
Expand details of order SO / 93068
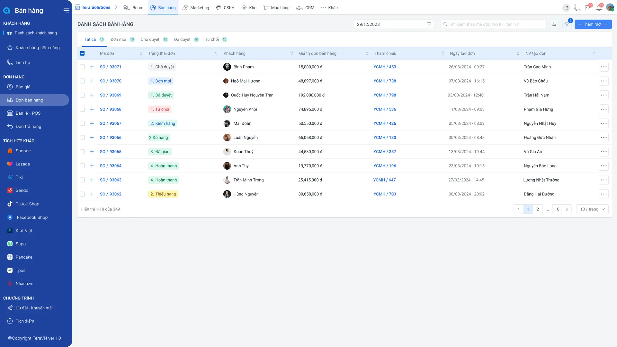pyautogui.click(x=92, y=109)
